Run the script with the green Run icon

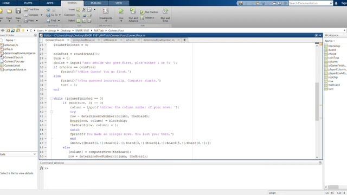(x=121, y=11)
